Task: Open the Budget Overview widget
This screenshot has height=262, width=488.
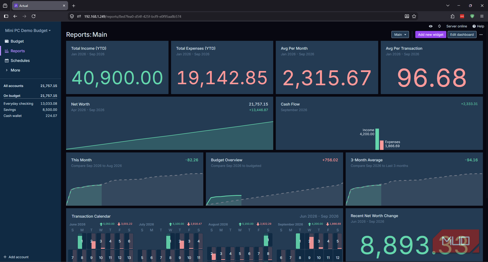Action: pos(274,179)
